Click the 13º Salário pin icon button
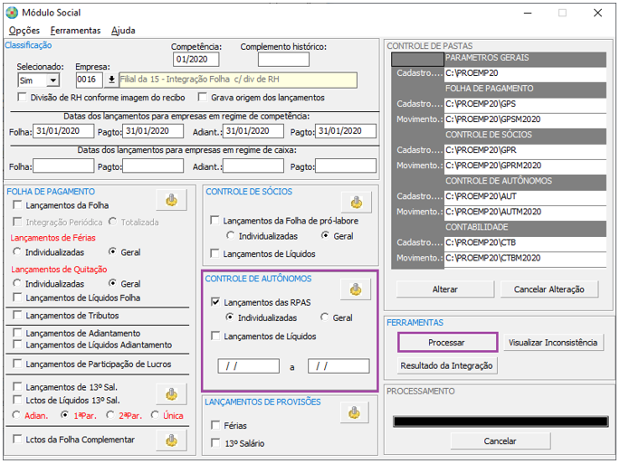 click(172, 394)
